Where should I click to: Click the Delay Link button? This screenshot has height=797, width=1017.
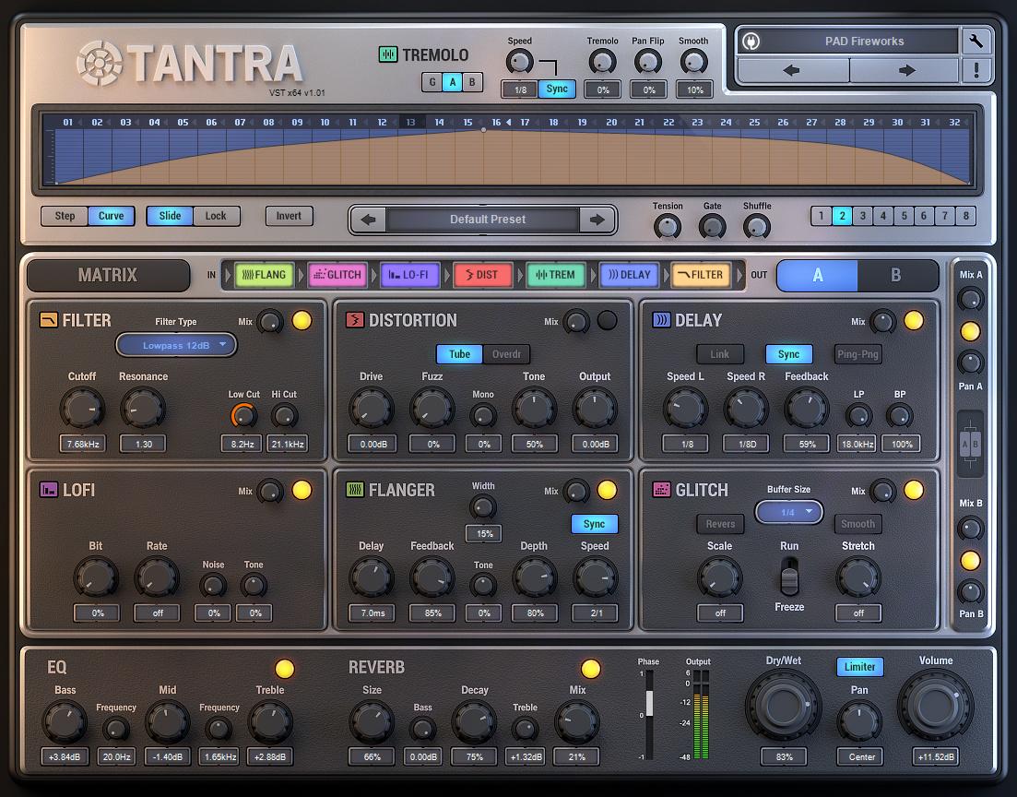tap(719, 353)
